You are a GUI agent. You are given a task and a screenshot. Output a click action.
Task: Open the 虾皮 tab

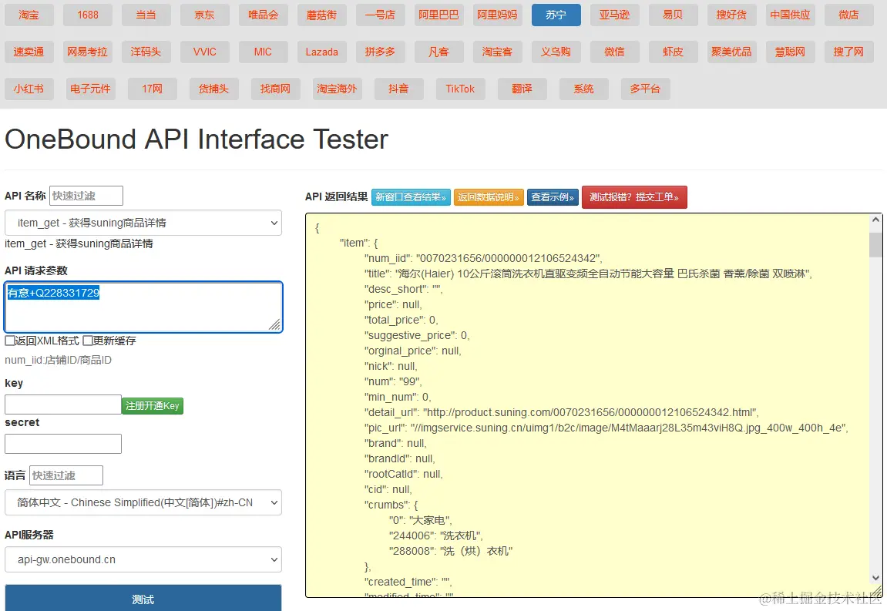tap(674, 52)
